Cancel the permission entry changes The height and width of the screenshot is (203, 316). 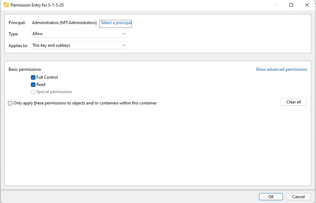click(298, 197)
